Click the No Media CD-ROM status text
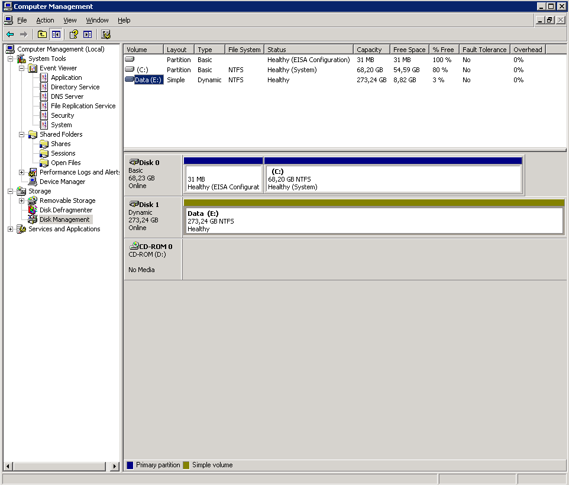 click(x=141, y=270)
